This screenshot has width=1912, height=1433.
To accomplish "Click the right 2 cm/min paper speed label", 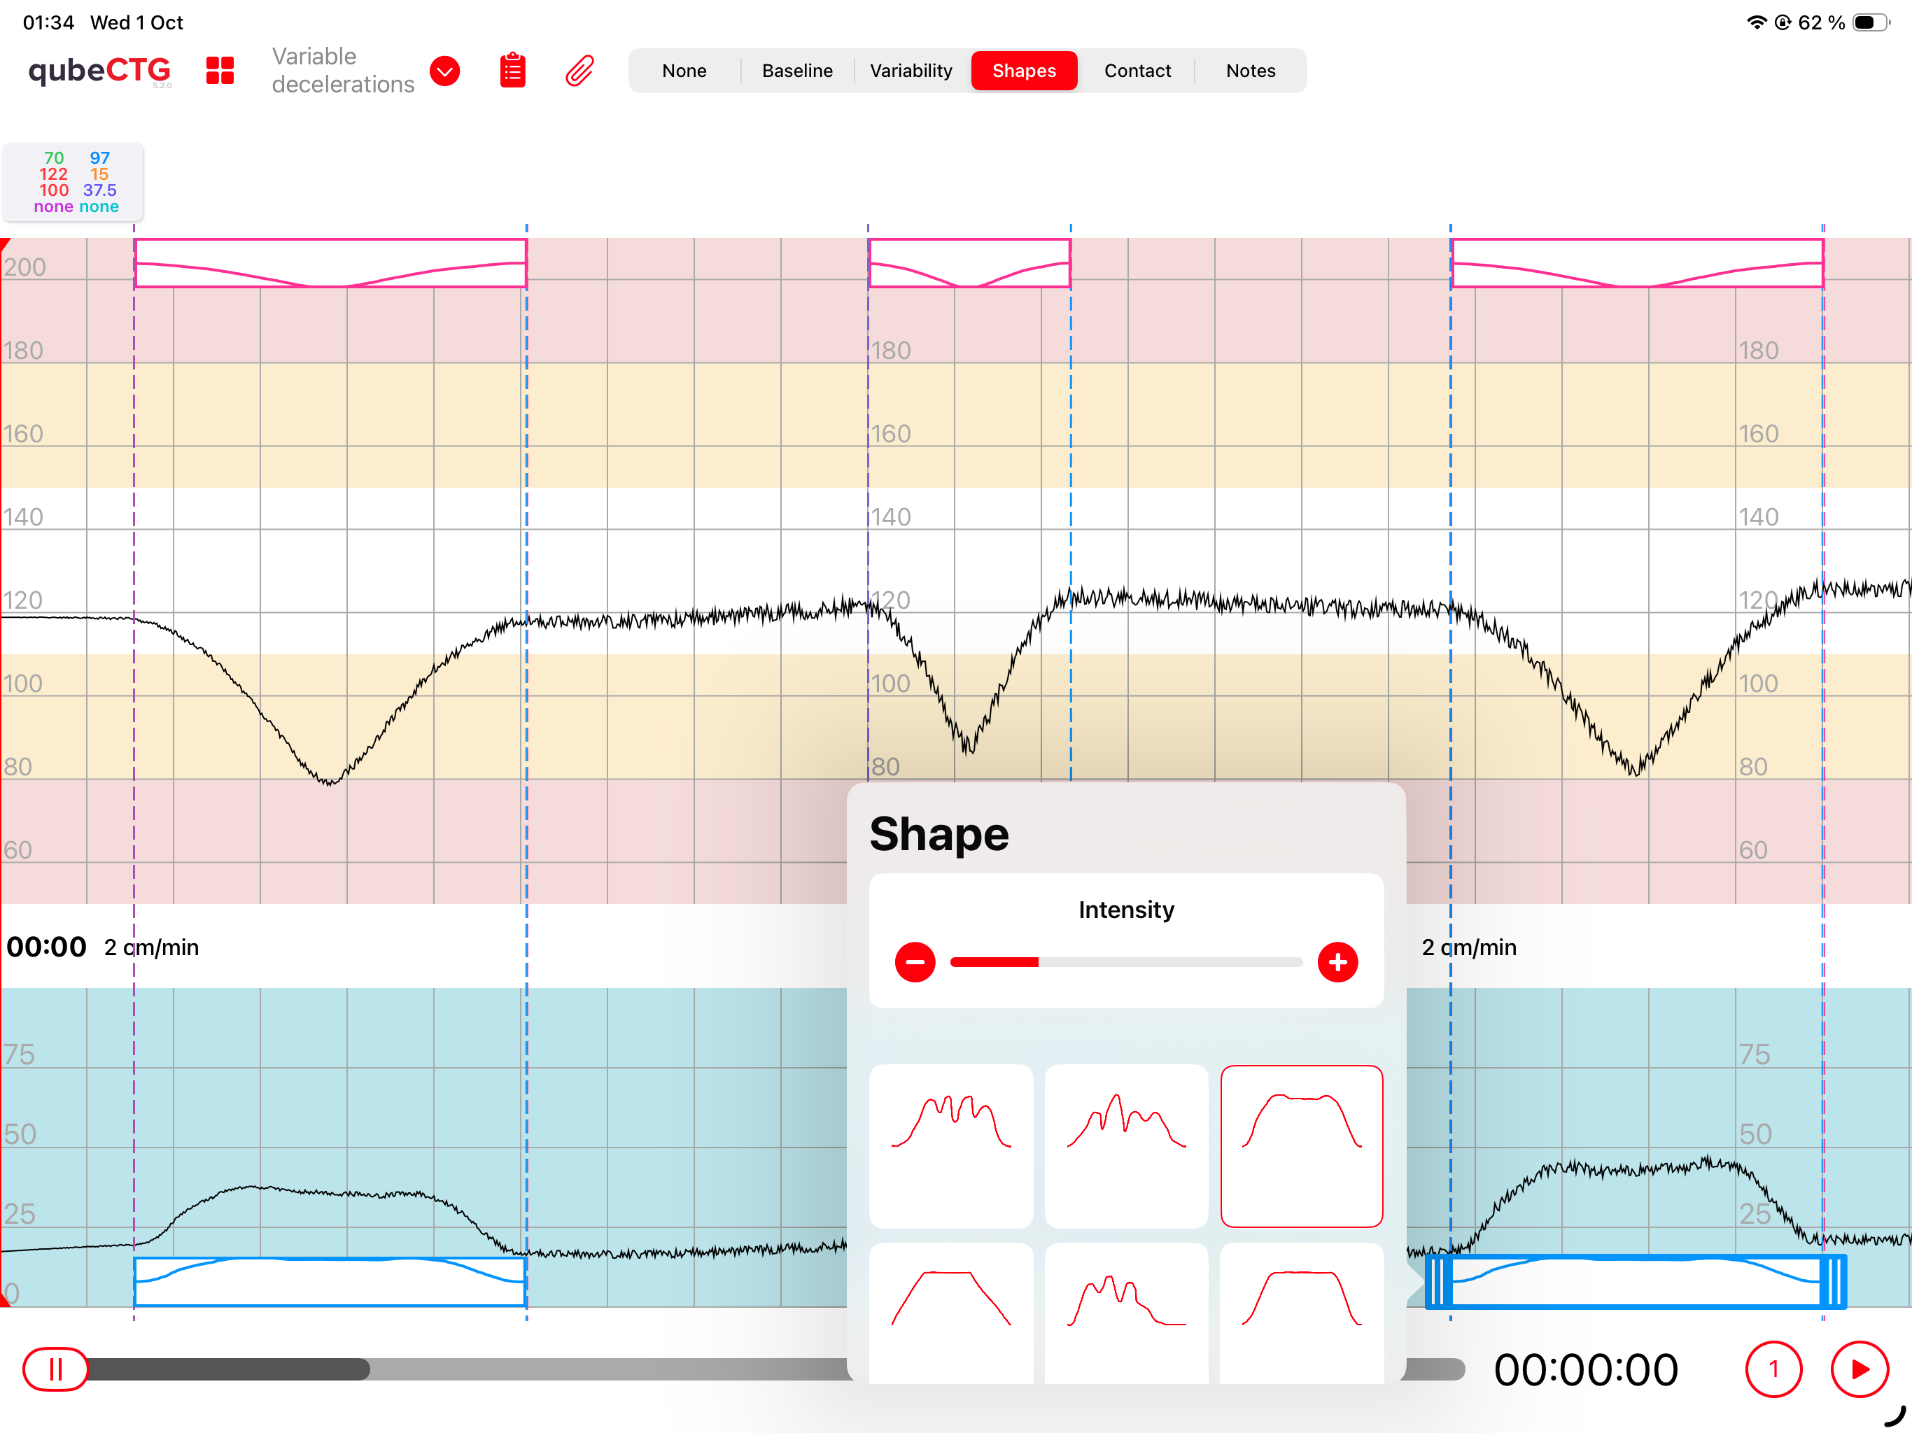I will point(1468,947).
